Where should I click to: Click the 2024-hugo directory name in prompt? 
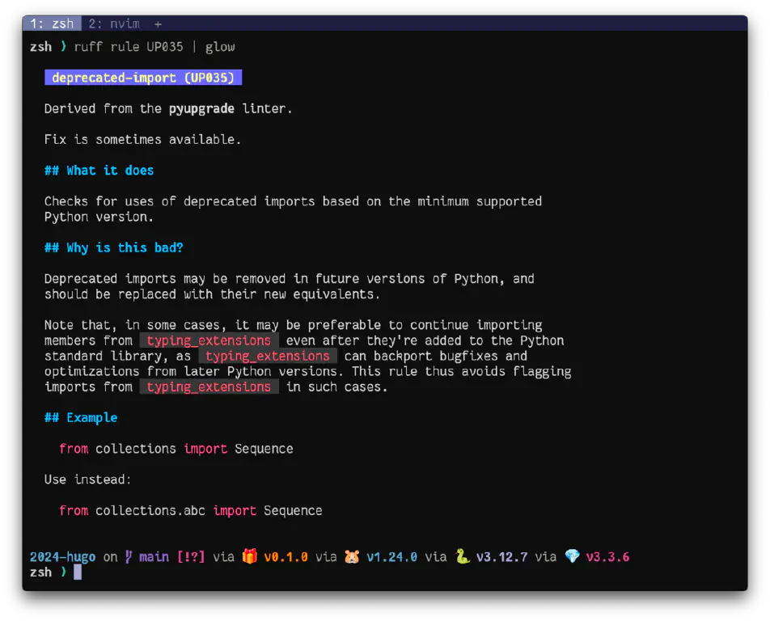[62, 556]
